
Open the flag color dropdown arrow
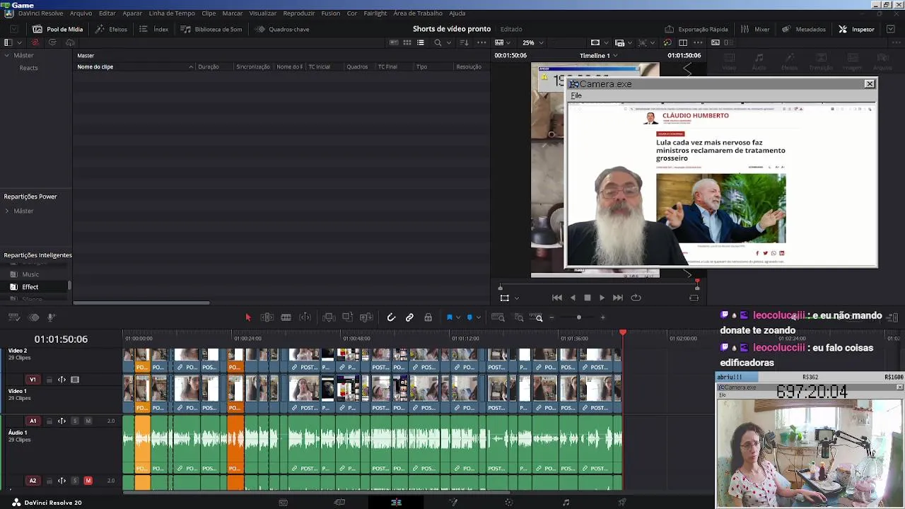pos(458,317)
